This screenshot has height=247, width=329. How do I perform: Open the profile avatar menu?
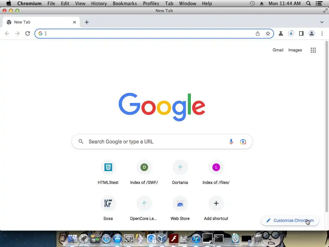tap(312, 33)
